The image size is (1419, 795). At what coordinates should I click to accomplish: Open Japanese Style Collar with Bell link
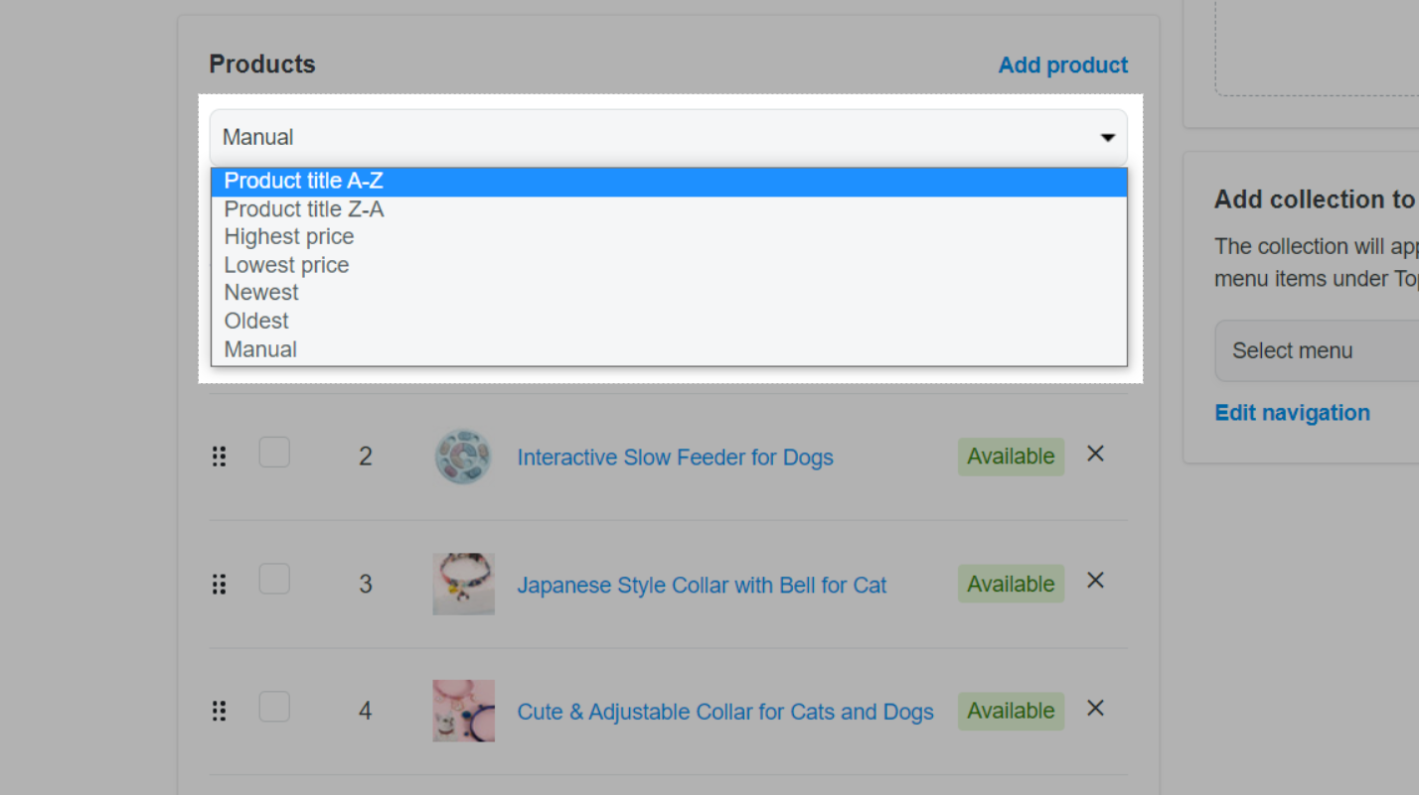pyautogui.click(x=702, y=585)
